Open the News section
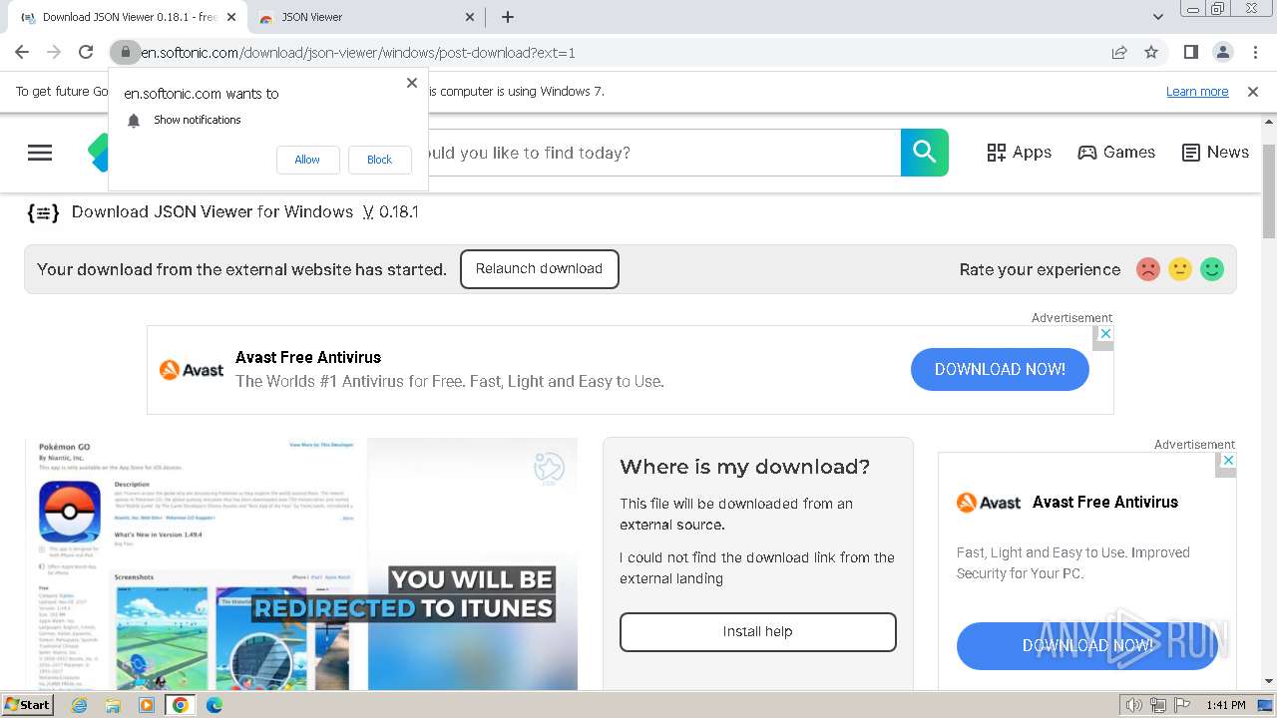 1215,153
